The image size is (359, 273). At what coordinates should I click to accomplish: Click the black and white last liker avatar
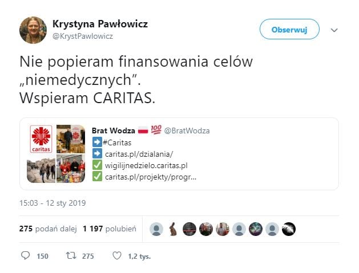[x=289, y=229]
